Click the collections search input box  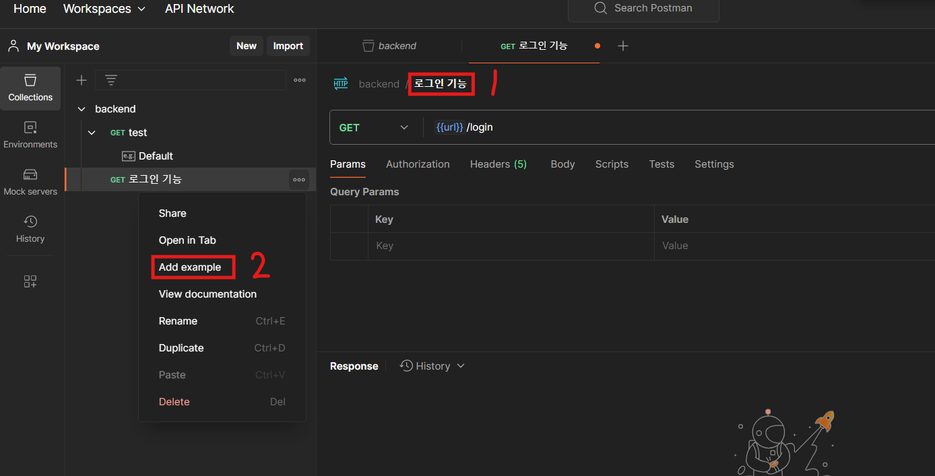191,80
